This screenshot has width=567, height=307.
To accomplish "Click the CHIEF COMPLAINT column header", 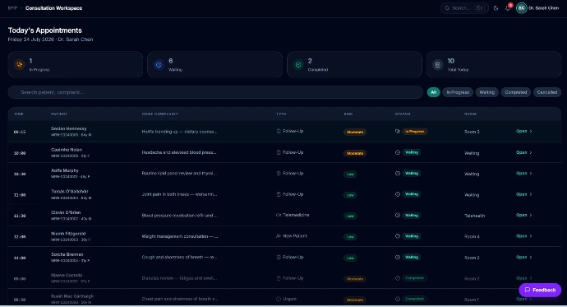I will [160, 114].
